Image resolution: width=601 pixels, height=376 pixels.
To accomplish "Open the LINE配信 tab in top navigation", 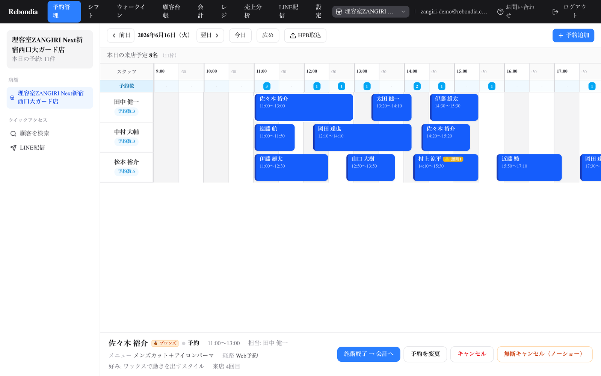I will pyautogui.click(x=288, y=11).
